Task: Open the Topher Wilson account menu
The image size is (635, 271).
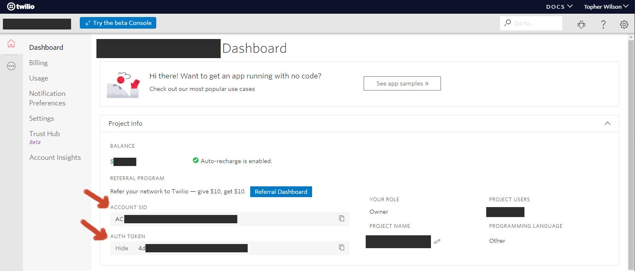Action: [606, 7]
